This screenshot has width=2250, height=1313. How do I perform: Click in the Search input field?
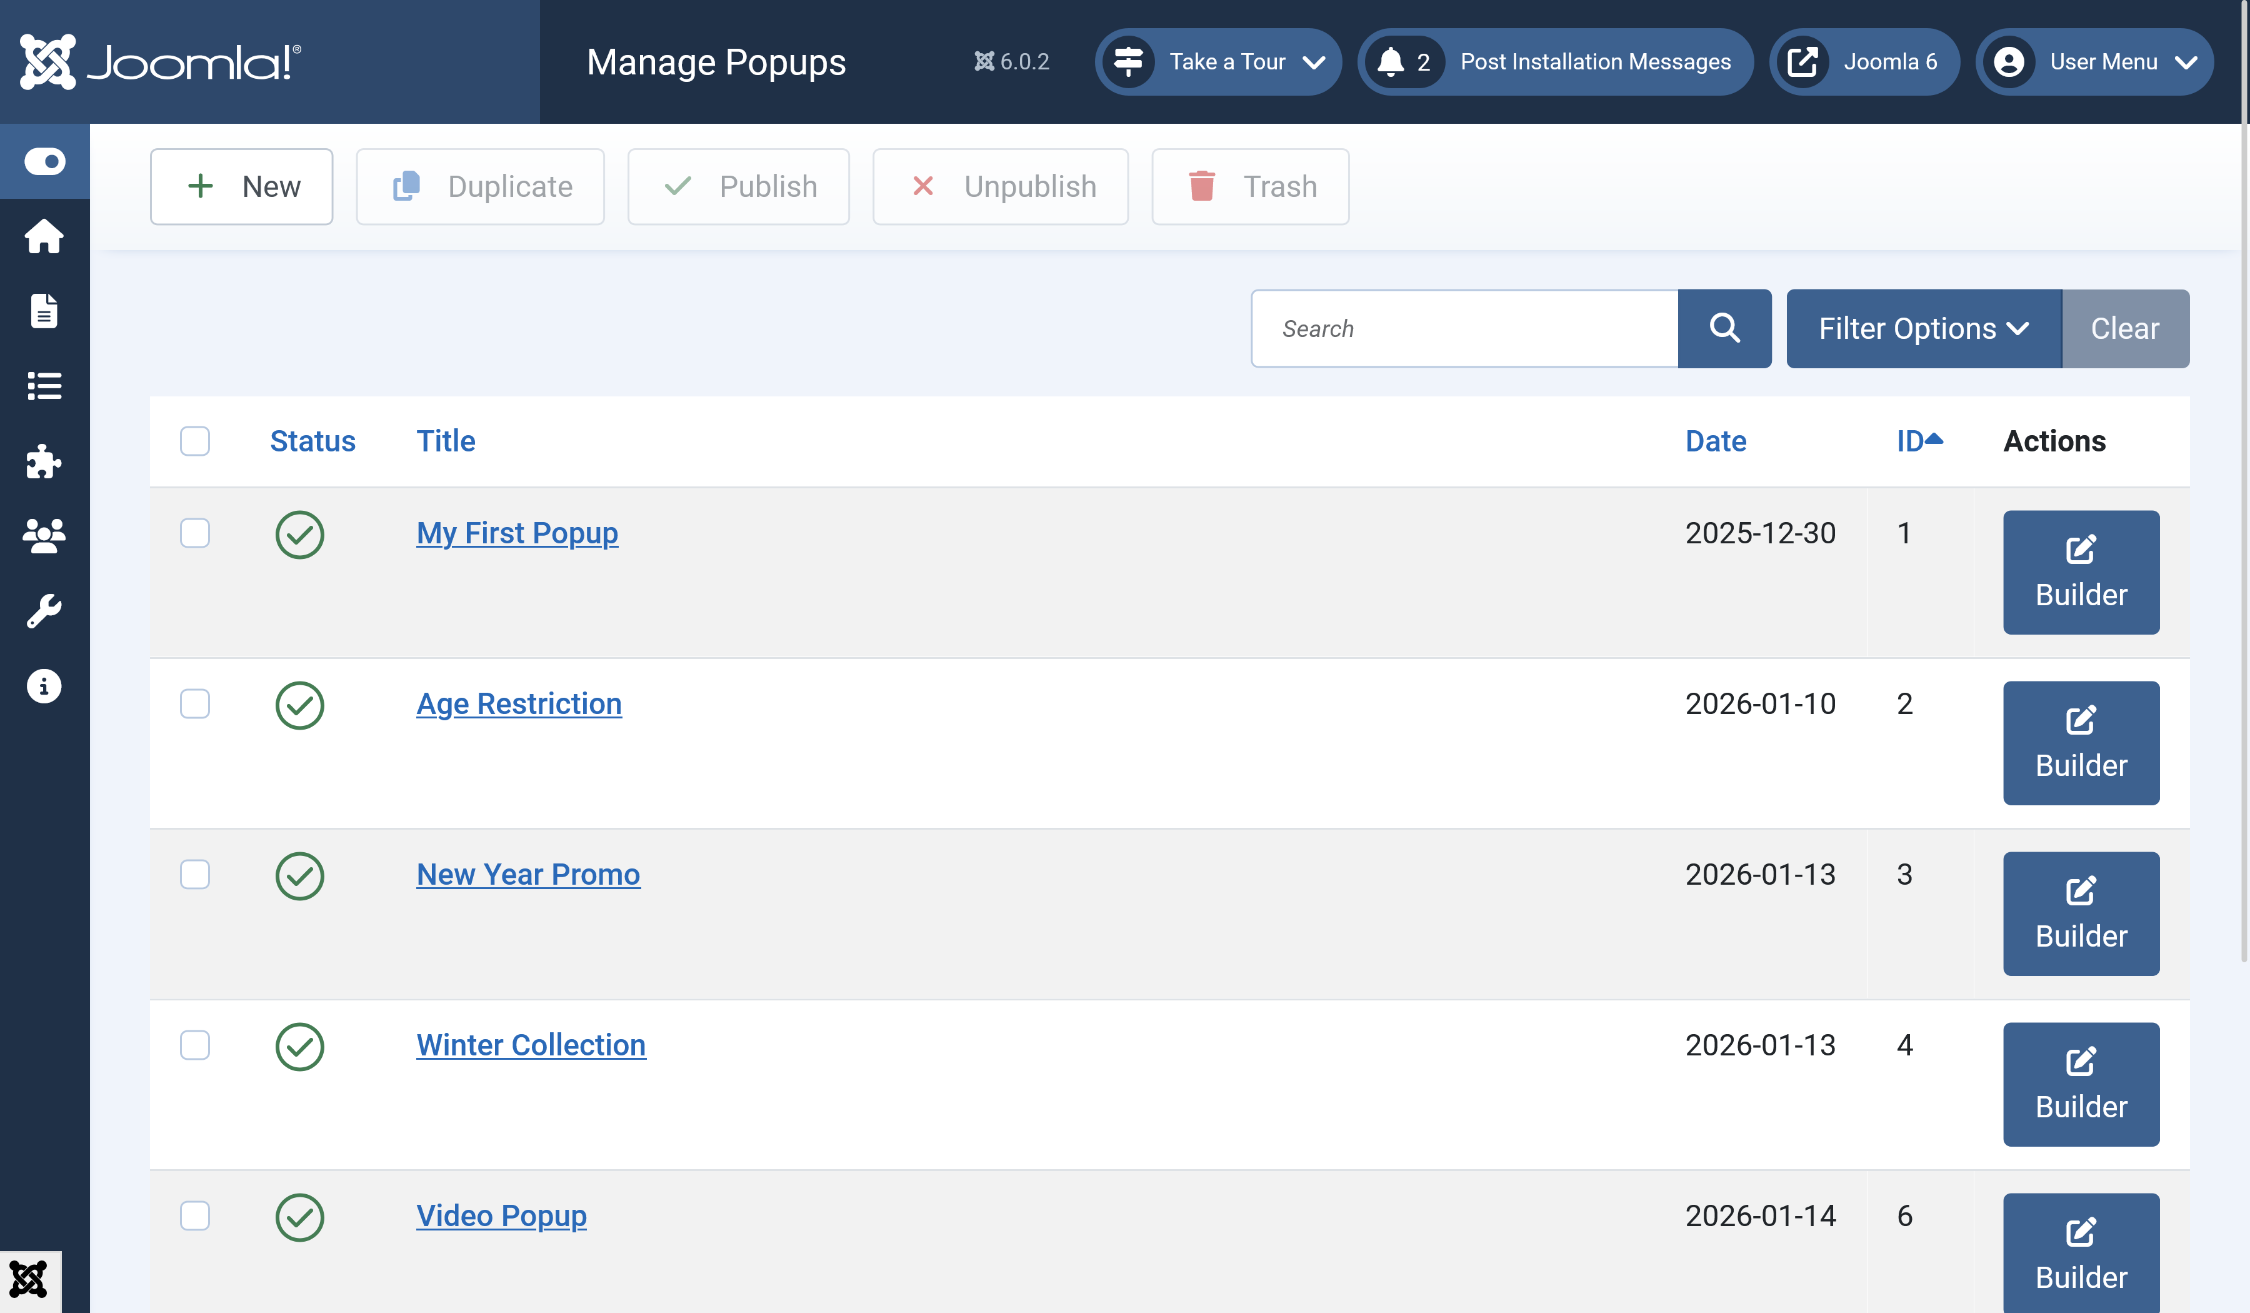[1464, 329]
